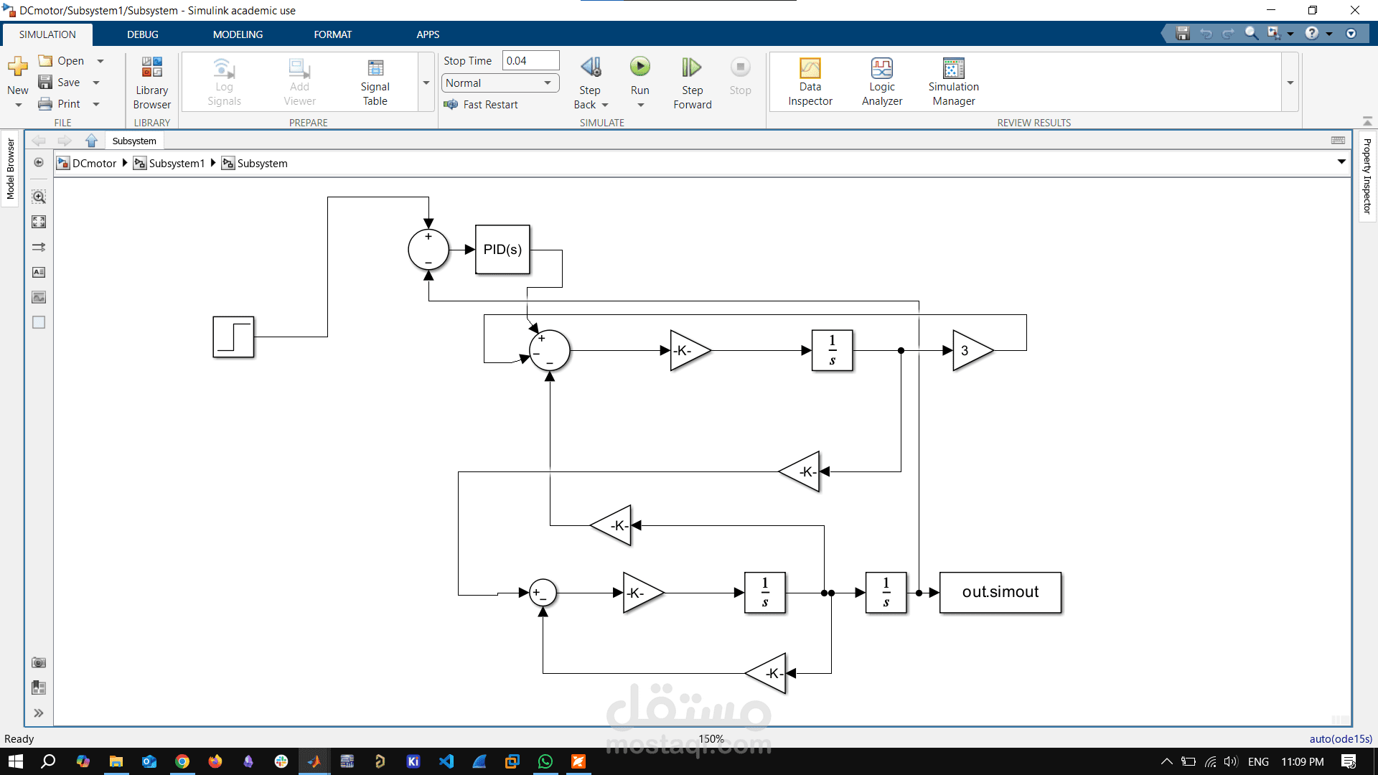
Task: Open the Run button dropdown arrow
Action: tap(641, 105)
